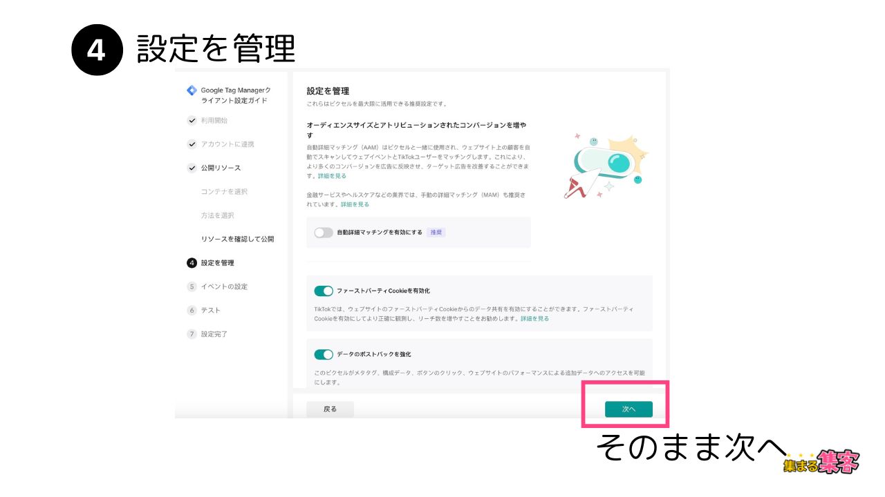Click the 次へ button
885x497 pixels.
coord(628,409)
